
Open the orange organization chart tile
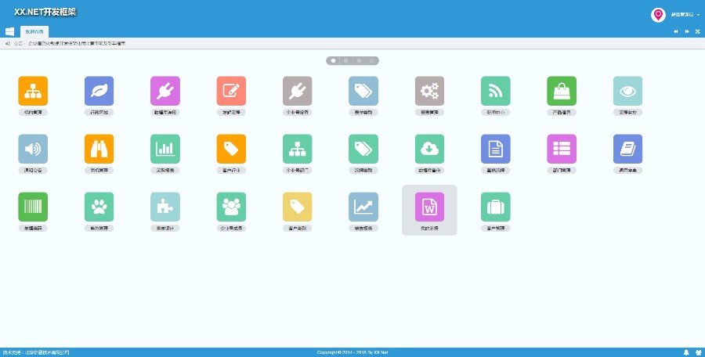(33, 91)
